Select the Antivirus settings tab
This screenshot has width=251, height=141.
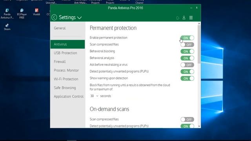coord(67,44)
